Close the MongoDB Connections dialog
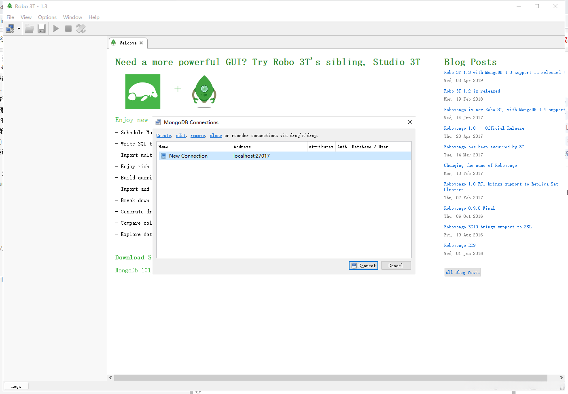 (x=410, y=122)
